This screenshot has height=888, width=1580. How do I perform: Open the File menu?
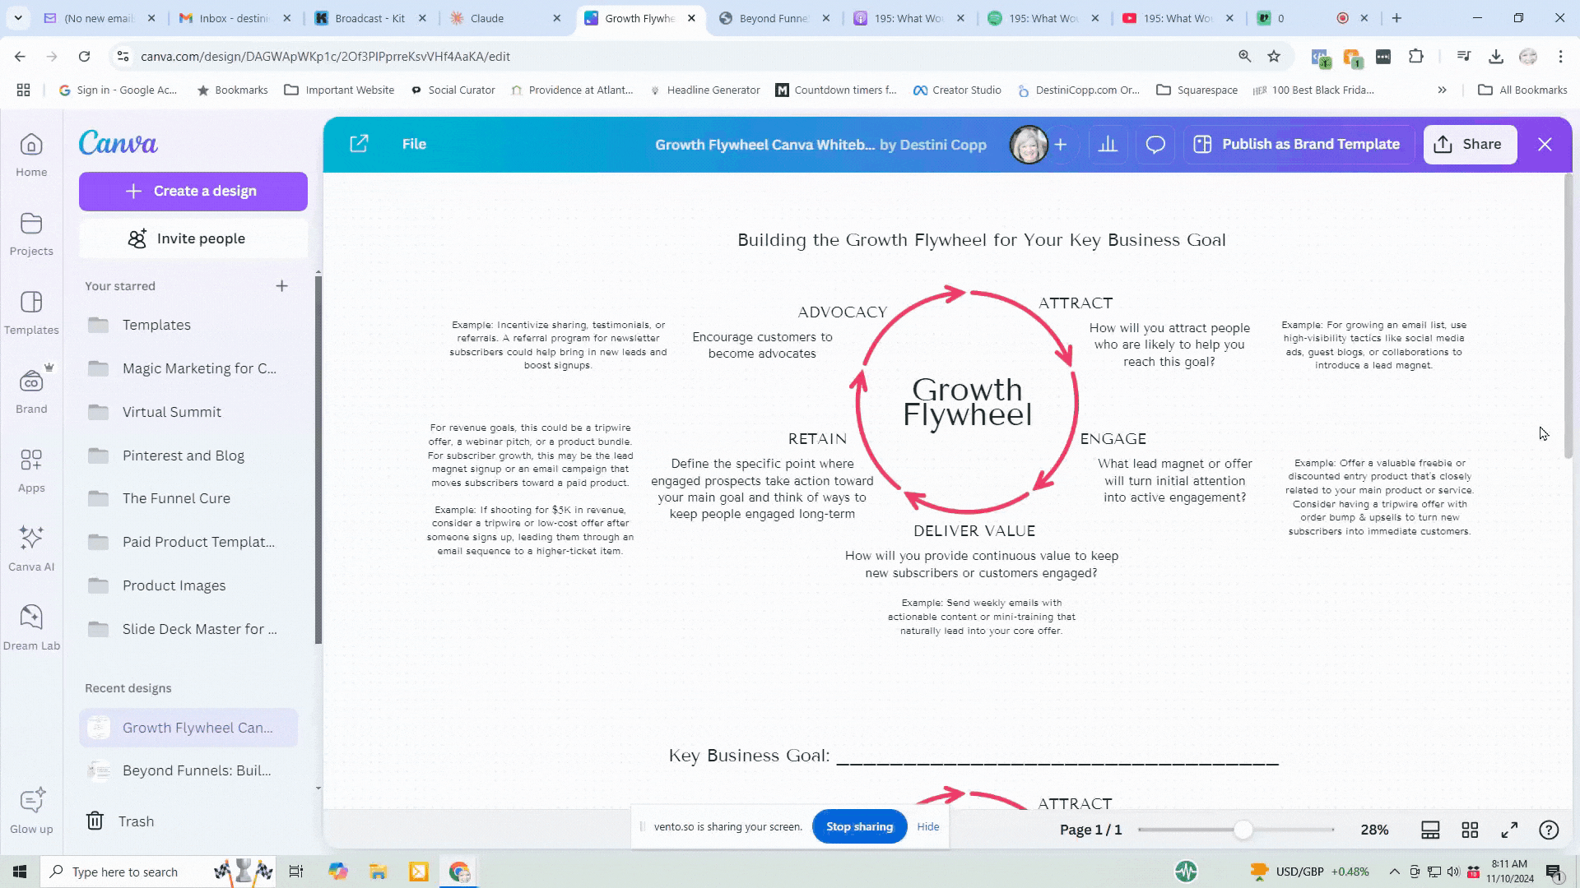tap(415, 144)
